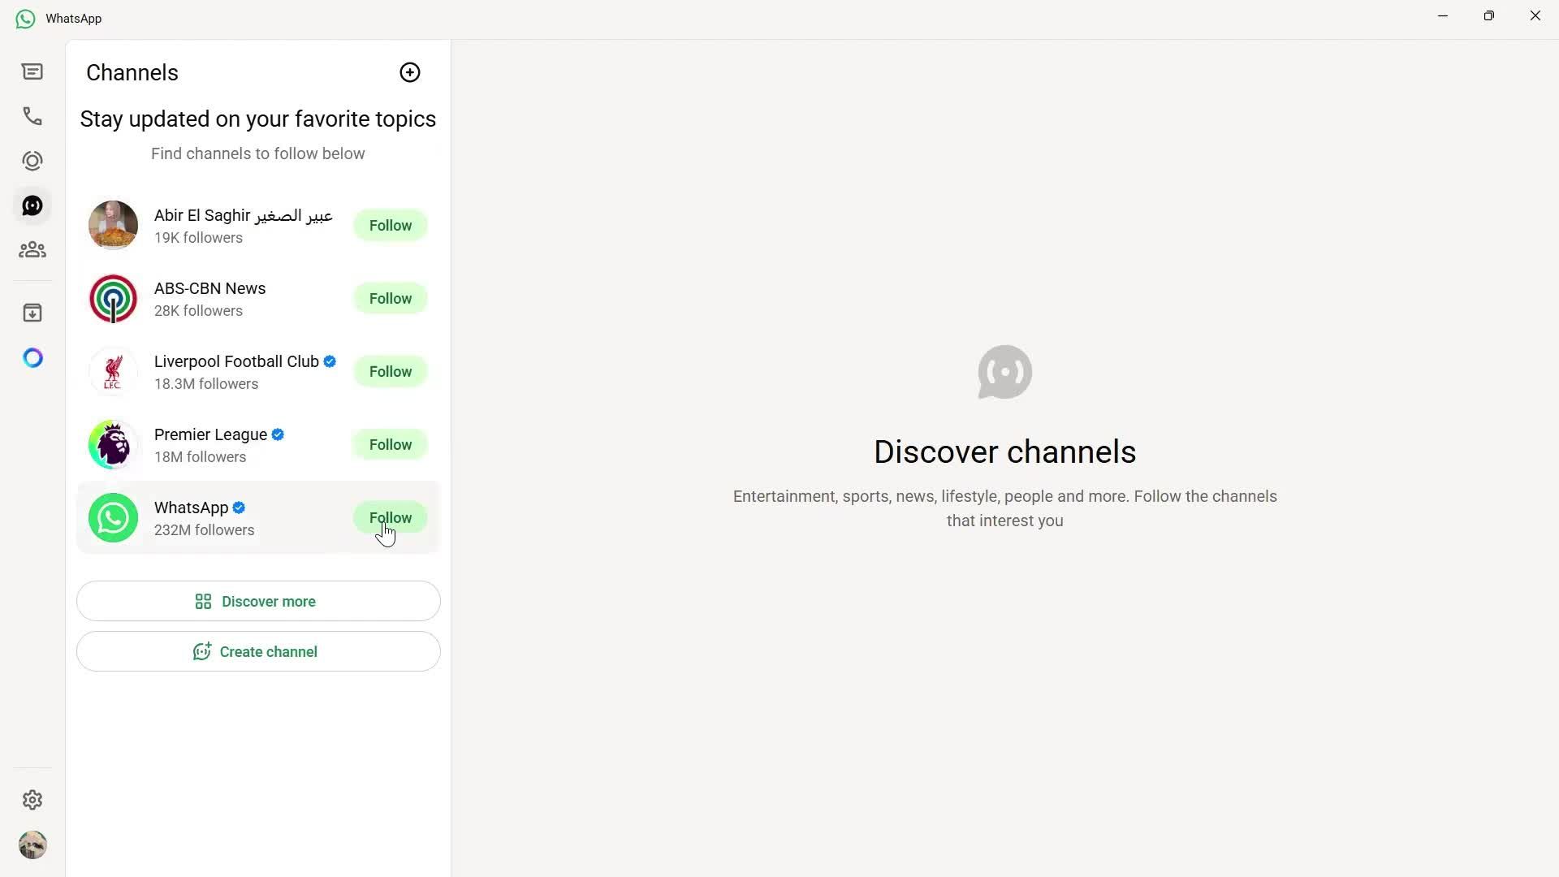The image size is (1559, 877).
Task: Start a Meta AI conversation
Action: (32, 357)
